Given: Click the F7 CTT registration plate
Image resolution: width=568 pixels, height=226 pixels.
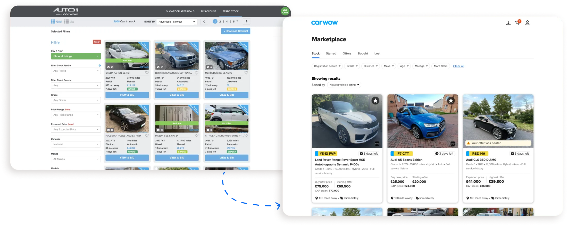Looking at the screenshot, I should (x=402, y=154).
